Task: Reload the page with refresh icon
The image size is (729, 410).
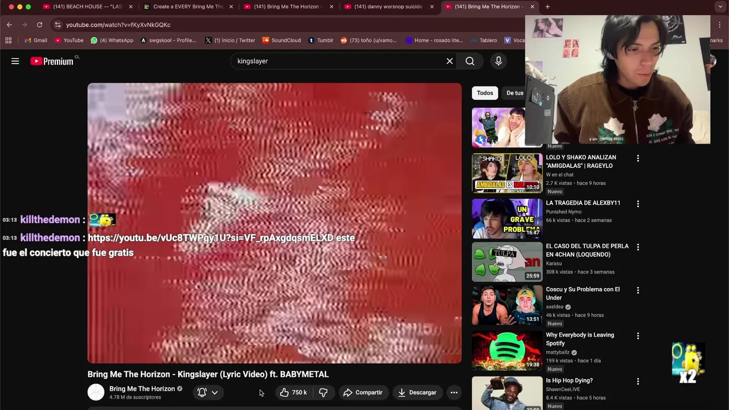Action: click(x=39, y=24)
